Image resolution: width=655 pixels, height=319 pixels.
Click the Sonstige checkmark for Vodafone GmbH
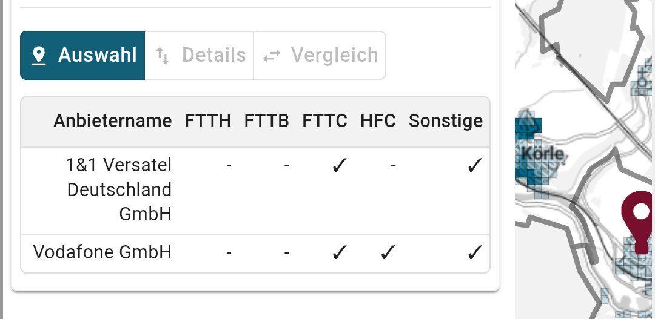475,253
